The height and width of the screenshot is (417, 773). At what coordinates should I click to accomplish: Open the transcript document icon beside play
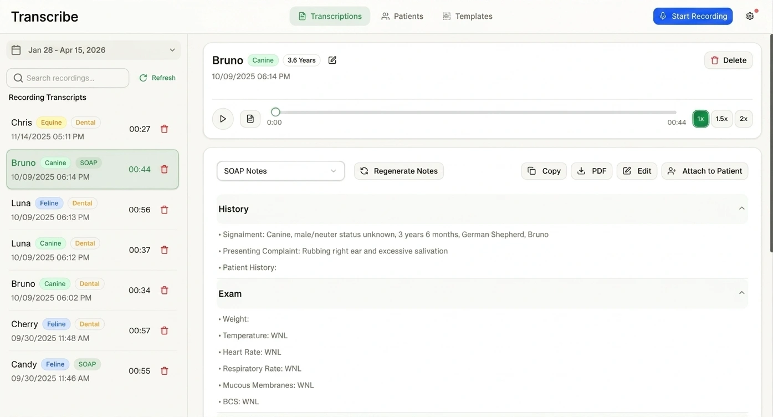[250, 119]
